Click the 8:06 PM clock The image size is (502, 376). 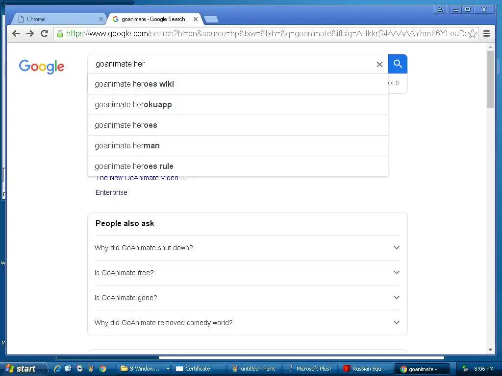tap(484, 369)
